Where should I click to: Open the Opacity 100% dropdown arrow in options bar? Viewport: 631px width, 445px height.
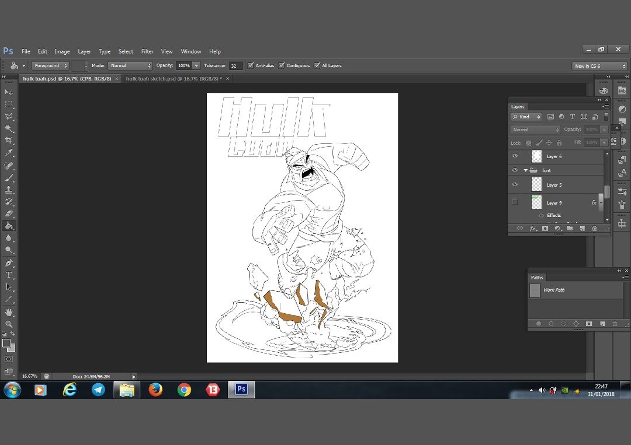coord(196,65)
